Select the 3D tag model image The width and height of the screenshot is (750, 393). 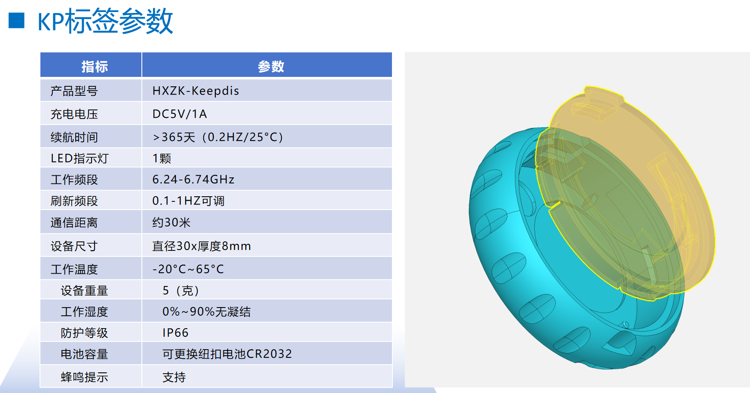point(577,219)
